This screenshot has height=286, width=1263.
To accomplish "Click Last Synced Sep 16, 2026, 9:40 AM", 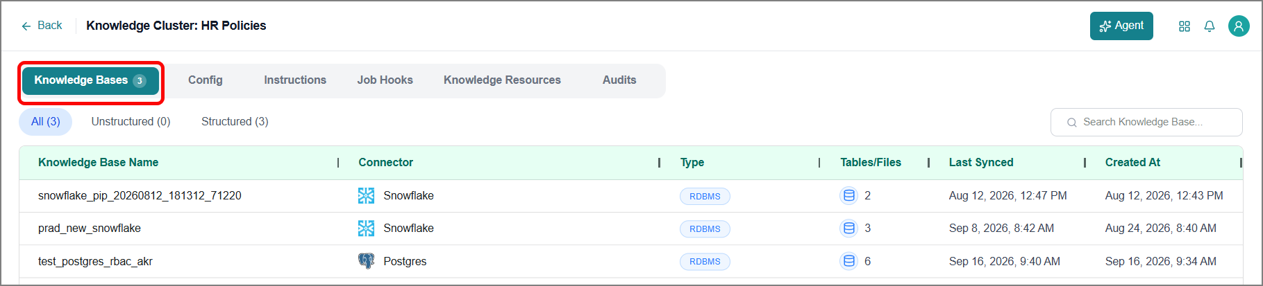I will coord(1005,262).
